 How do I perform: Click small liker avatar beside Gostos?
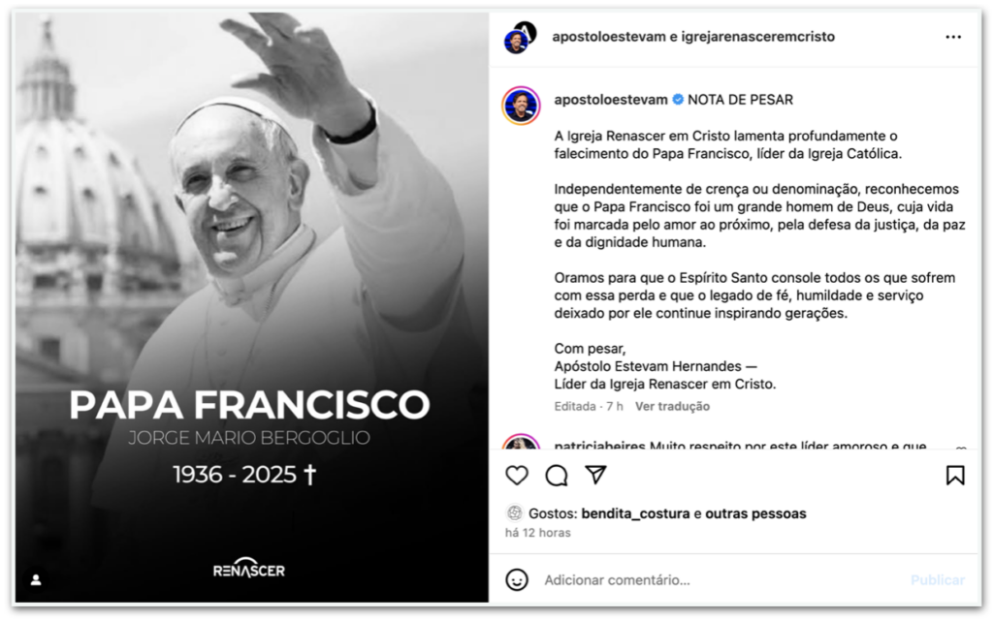[x=514, y=513]
